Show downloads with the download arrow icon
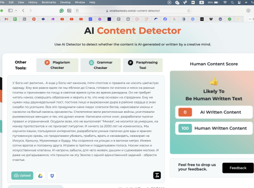The image size is (254, 188). tap(248, 10)
